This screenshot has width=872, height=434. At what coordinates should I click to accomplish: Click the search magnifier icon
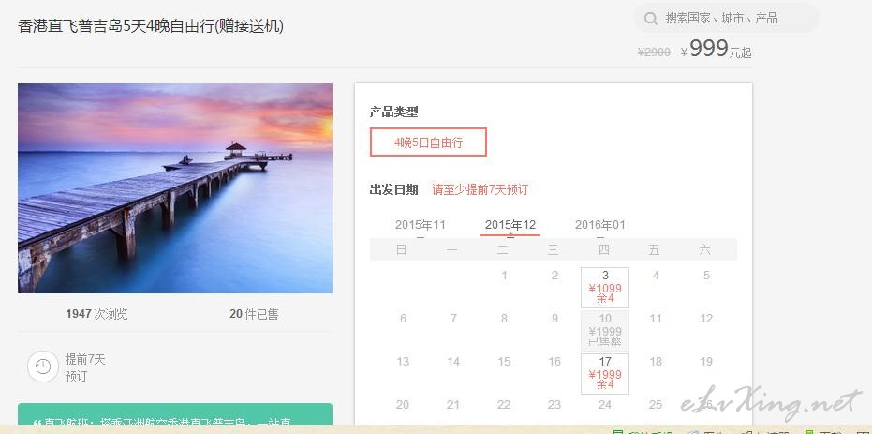(x=651, y=19)
